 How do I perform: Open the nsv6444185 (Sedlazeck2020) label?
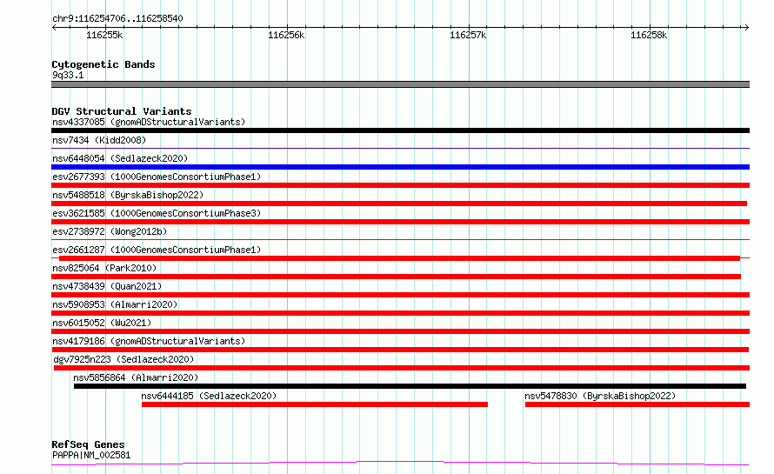point(209,396)
